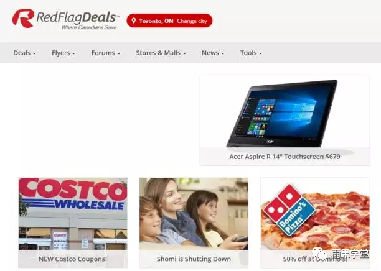
Task: Click the Shomi is Shutting Down headline
Action: (194, 259)
